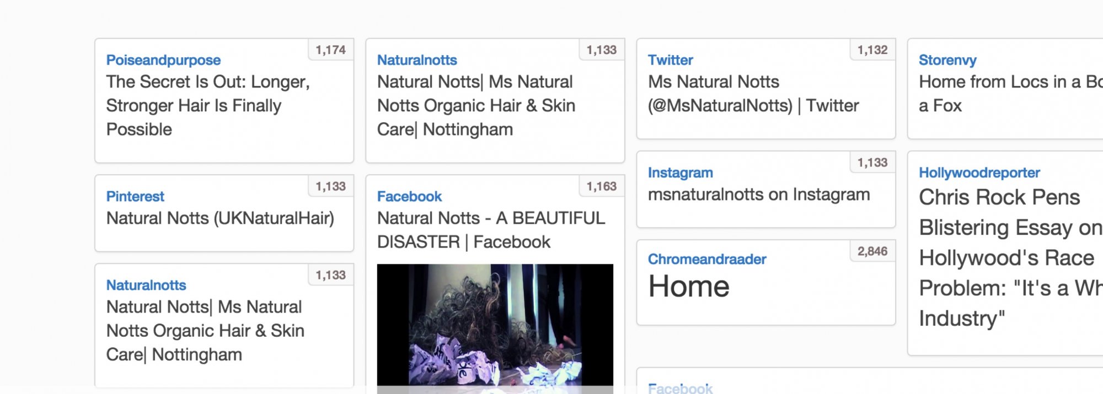Screen dimensions: 1103x394
Task: Open The Secret Is Out article title
Action: point(208,105)
